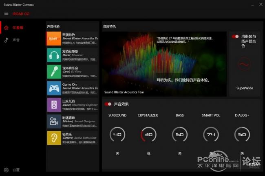Click the SMART VOL label

(211, 115)
